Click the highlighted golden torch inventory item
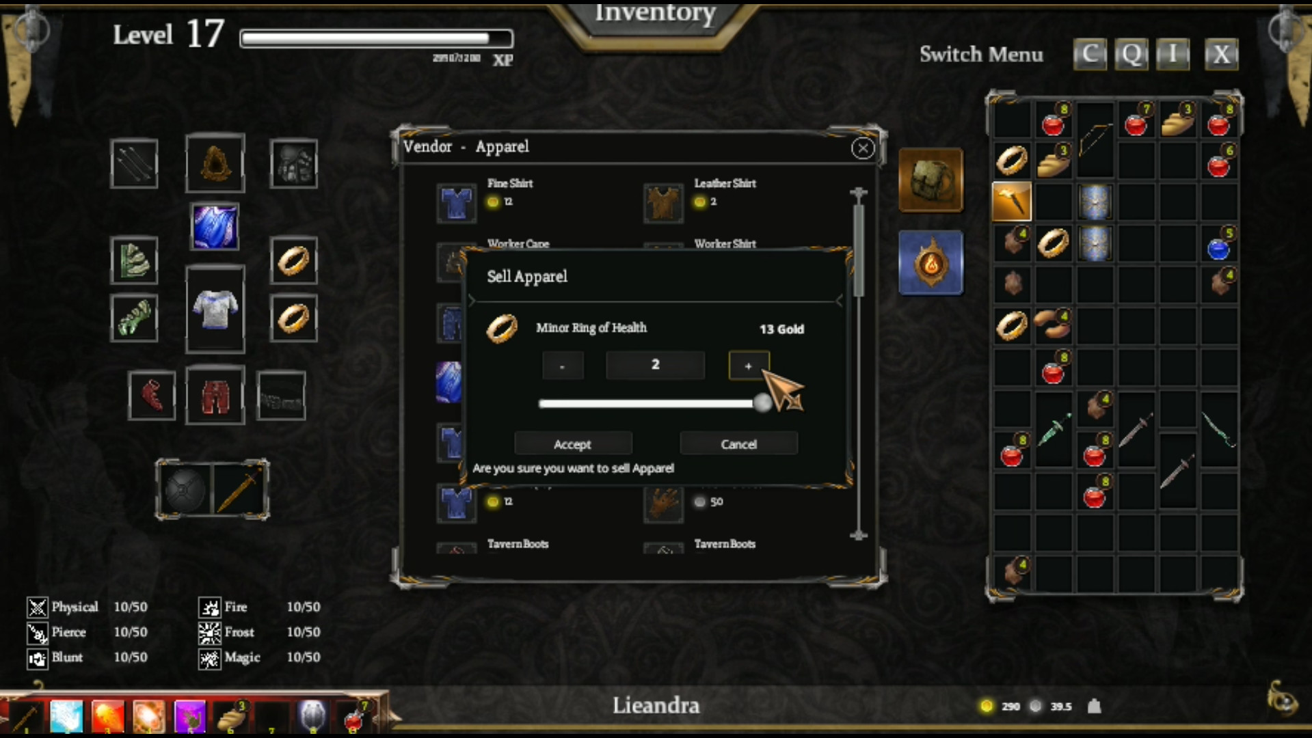This screenshot has height=738, width=1312. (1012, 202)
